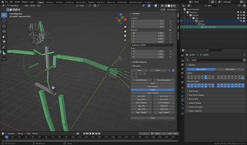Lock the Rotation W value
The width and height of the screenshot is (247, 145).
click(170, 33)
